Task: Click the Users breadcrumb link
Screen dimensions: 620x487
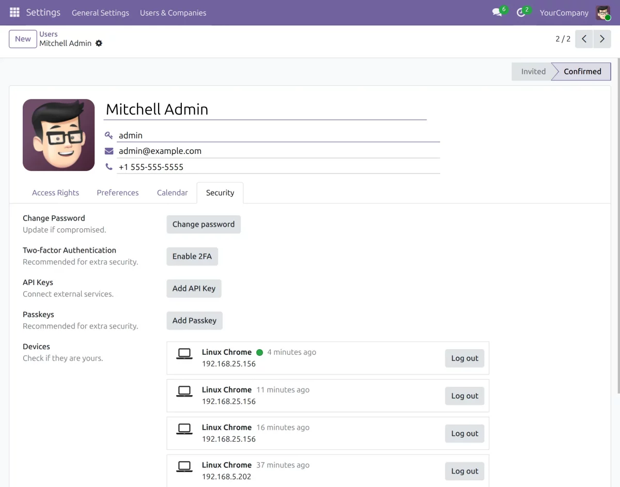Action: coord(49,34)
